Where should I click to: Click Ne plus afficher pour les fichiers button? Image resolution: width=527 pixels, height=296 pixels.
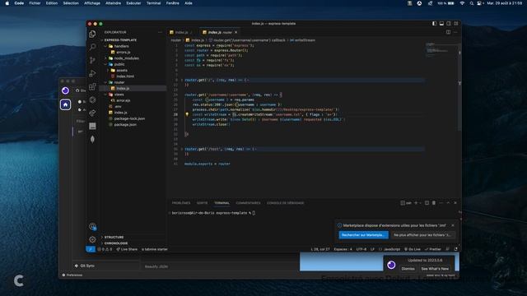point(422,235)
